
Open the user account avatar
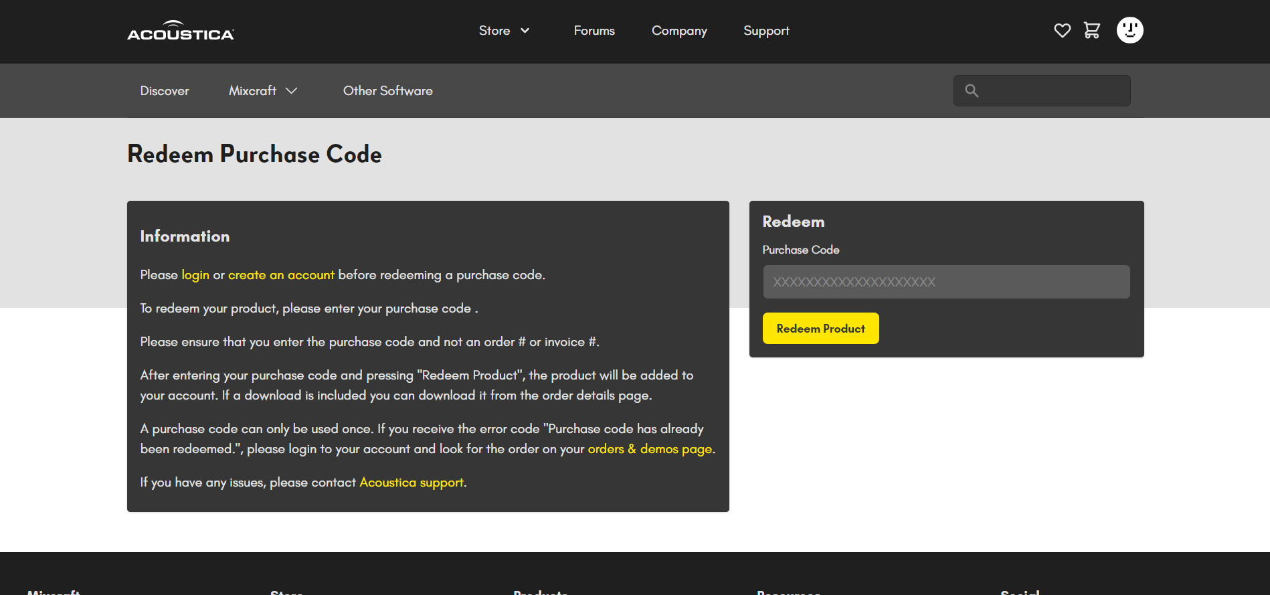pyautogui.click(x=1130, y=30)
